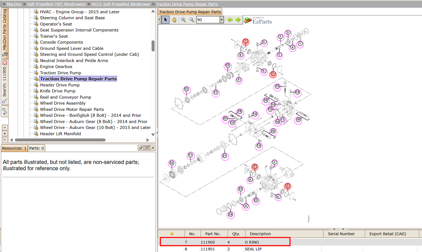Click the cart icon column header
The height and width of the screenshot is (252, 422).
[x=172, y=234]
